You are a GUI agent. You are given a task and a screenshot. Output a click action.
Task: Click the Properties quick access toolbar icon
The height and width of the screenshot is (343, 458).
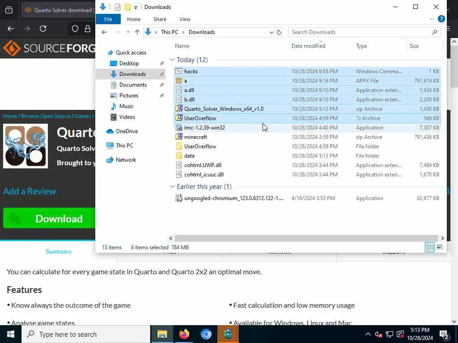point(118,7)
